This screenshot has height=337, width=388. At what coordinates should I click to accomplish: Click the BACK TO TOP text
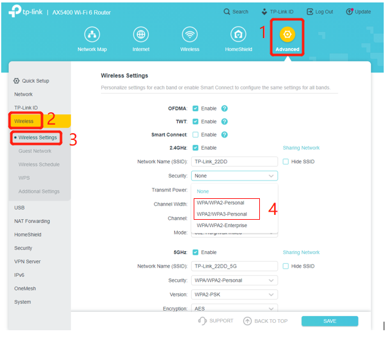(271, 321)
